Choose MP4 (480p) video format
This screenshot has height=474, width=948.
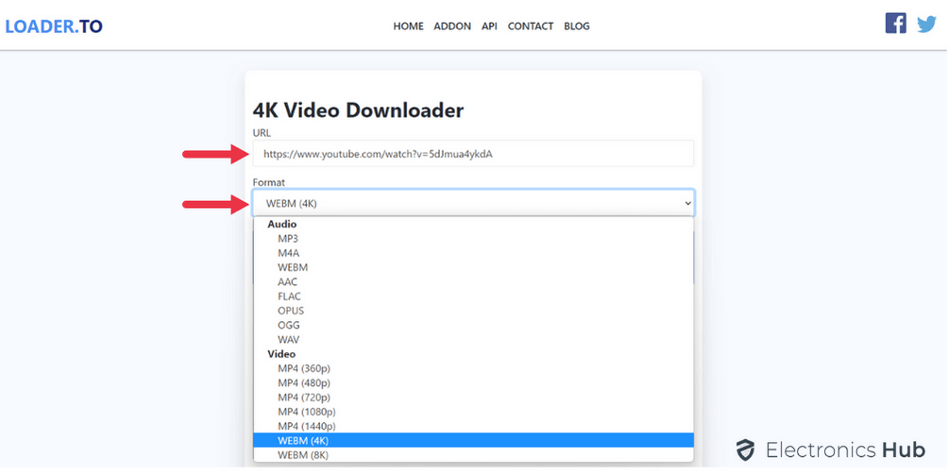click(x=473, y=382)
